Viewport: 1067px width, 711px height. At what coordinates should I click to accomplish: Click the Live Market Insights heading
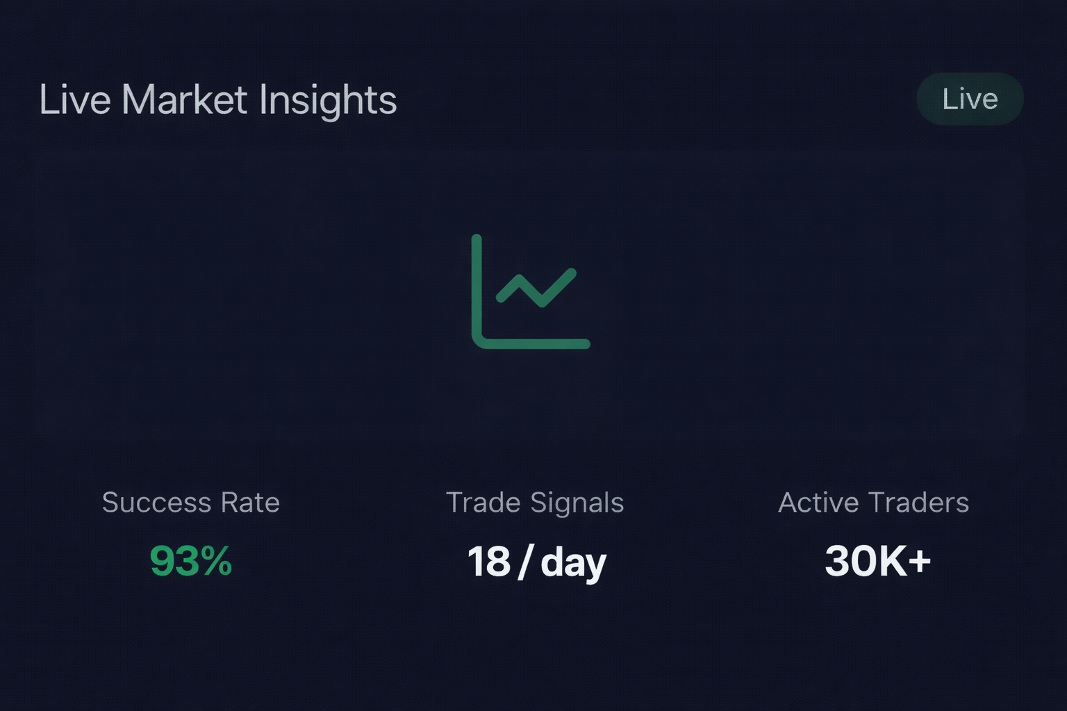coord(217,99)
